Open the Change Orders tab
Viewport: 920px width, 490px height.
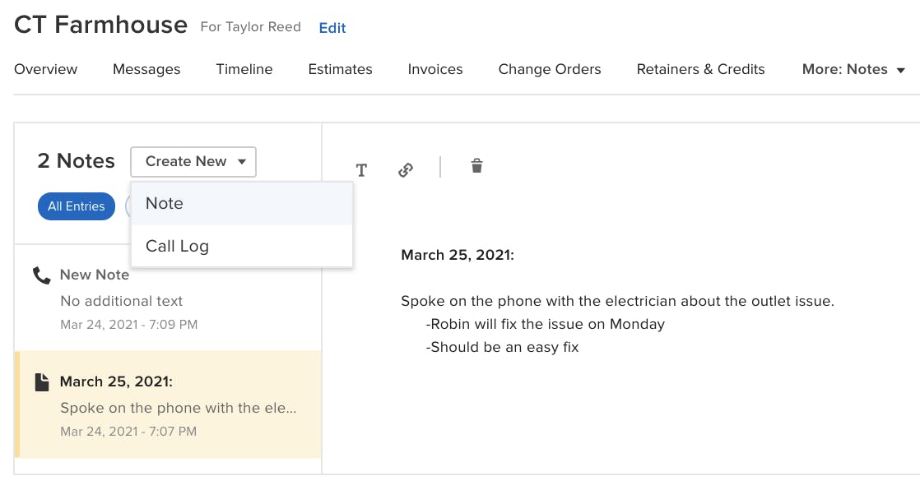[x=550, y=69]
